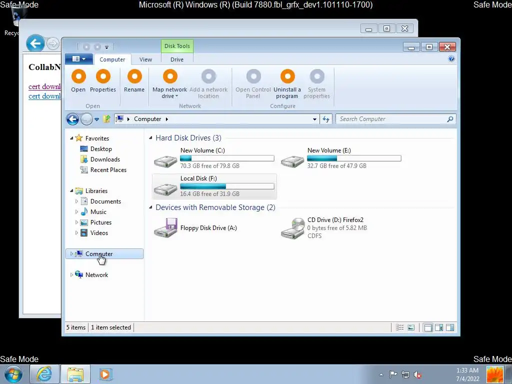
Task: Collapse the Libraries tree section
Action: coord(71,191)
